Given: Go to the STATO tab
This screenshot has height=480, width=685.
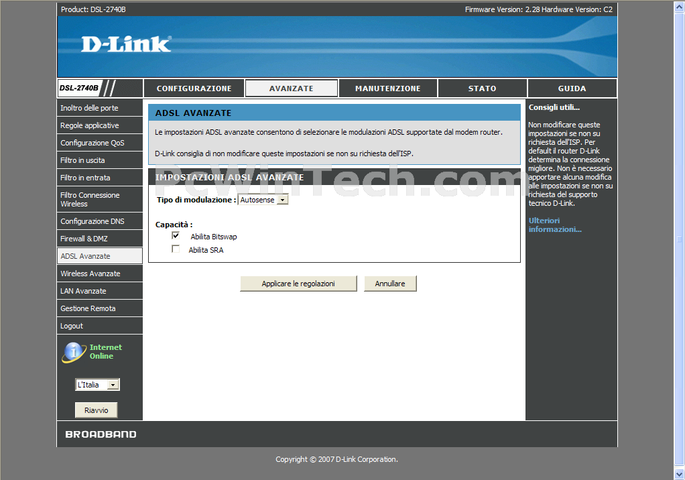Looking at the screenshot, I should [x=483, y=88].
